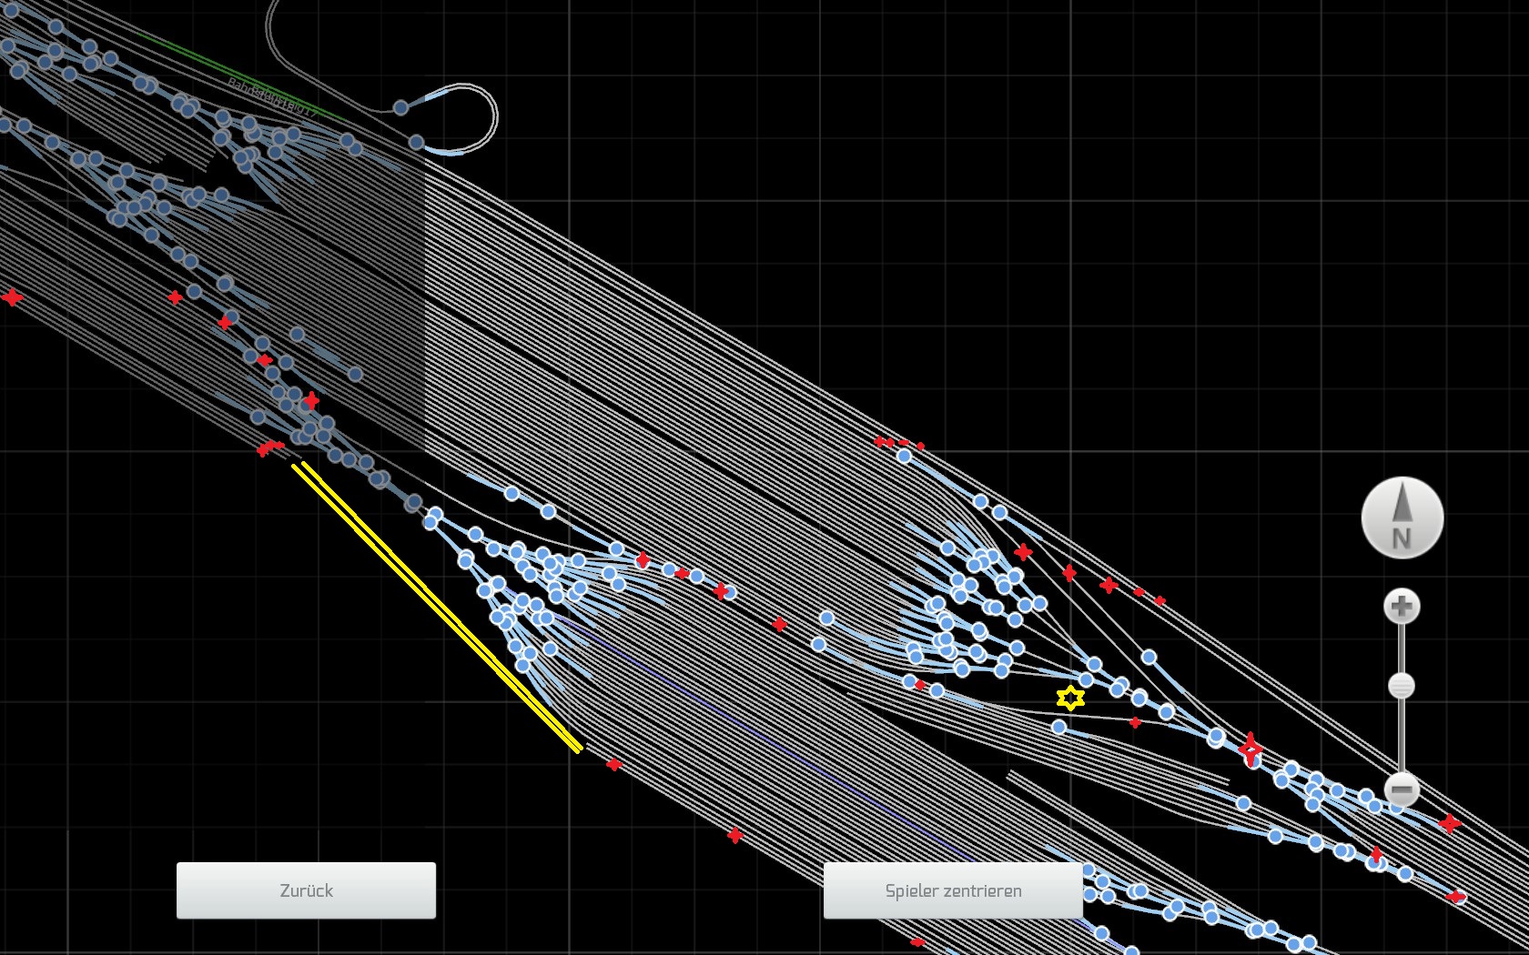1529x955 pixels.
Task: Toggle the isolated switch node left of the compass
Action: [1149, 657]
